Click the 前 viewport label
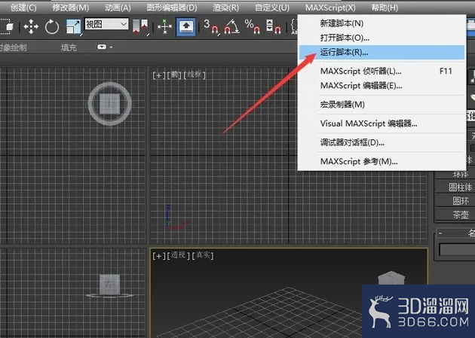This screenshot has width=475, height=338. click(x=174, y=75)
